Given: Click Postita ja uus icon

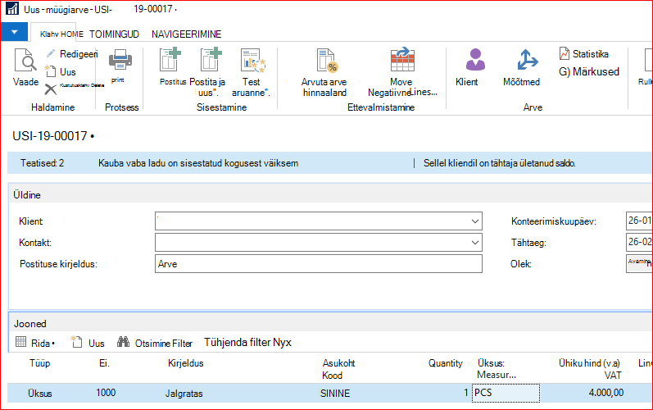Looking at the screenshot, I should tap(211, 60).
